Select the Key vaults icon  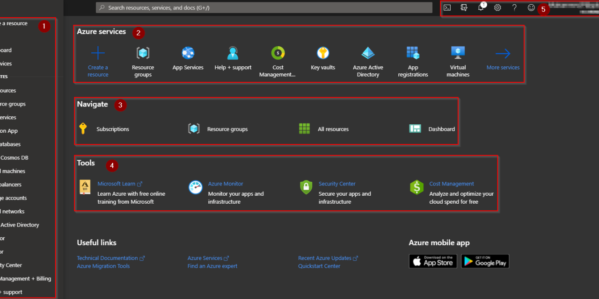pyautogui.click(x=323, y=53)
